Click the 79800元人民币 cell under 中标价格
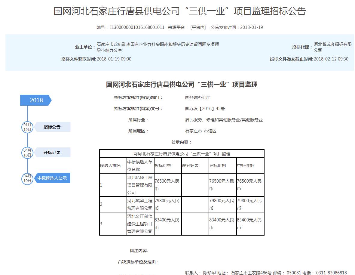 coord(250,204)
